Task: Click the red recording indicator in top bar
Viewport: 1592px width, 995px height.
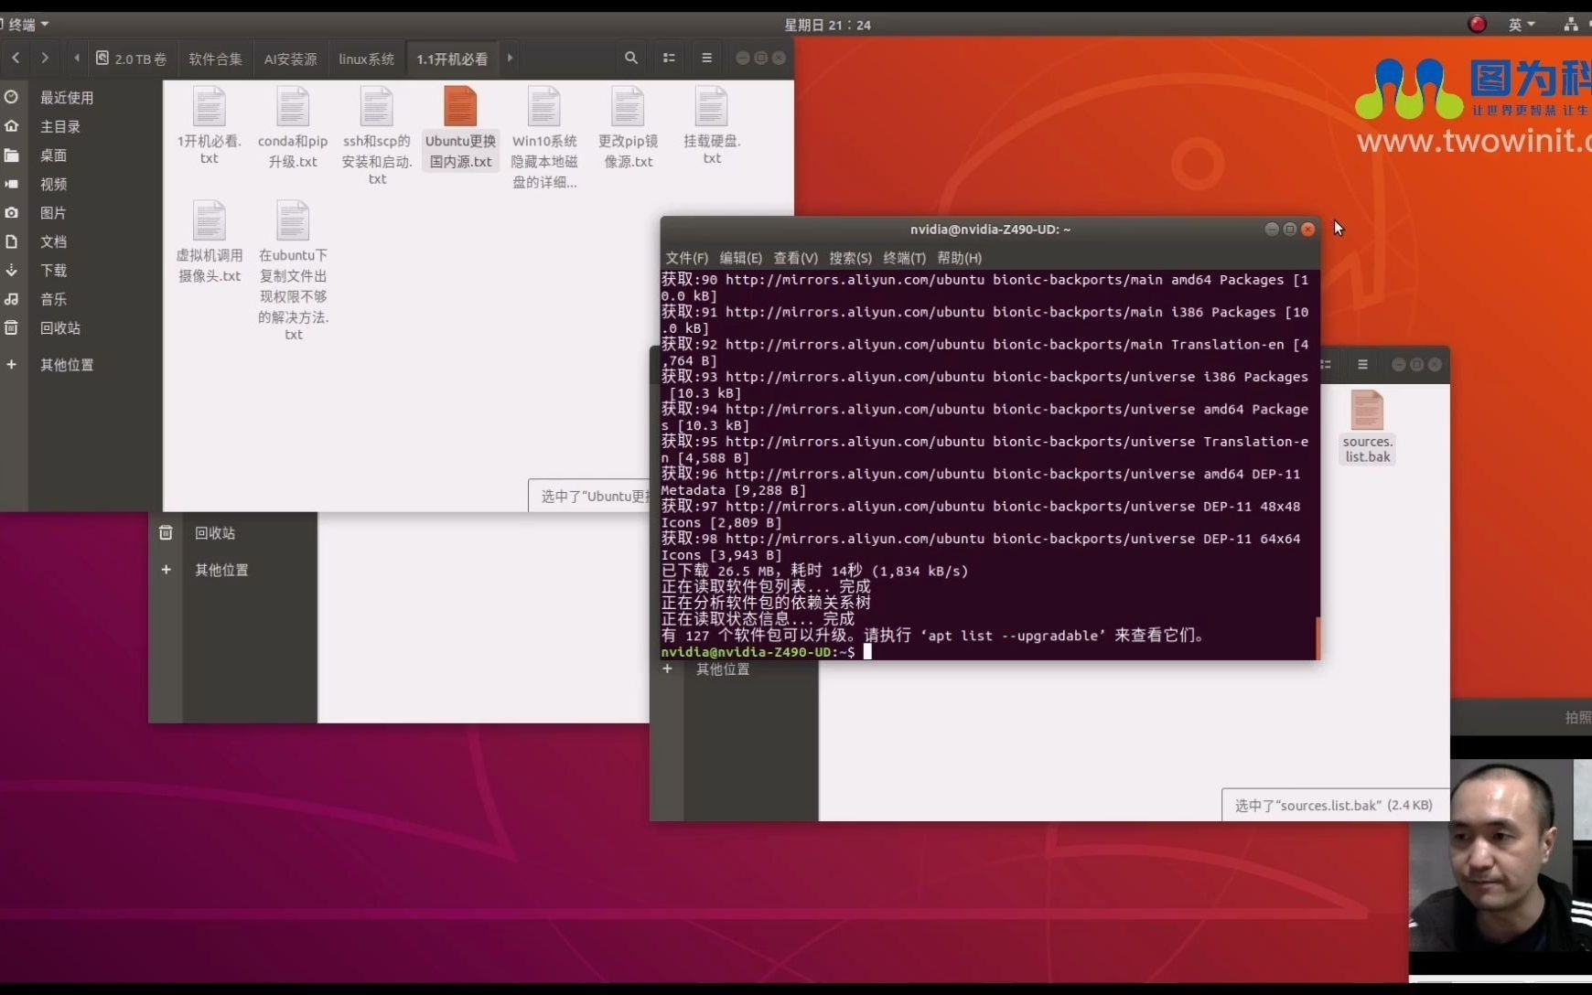Action: coord(1476,25)
